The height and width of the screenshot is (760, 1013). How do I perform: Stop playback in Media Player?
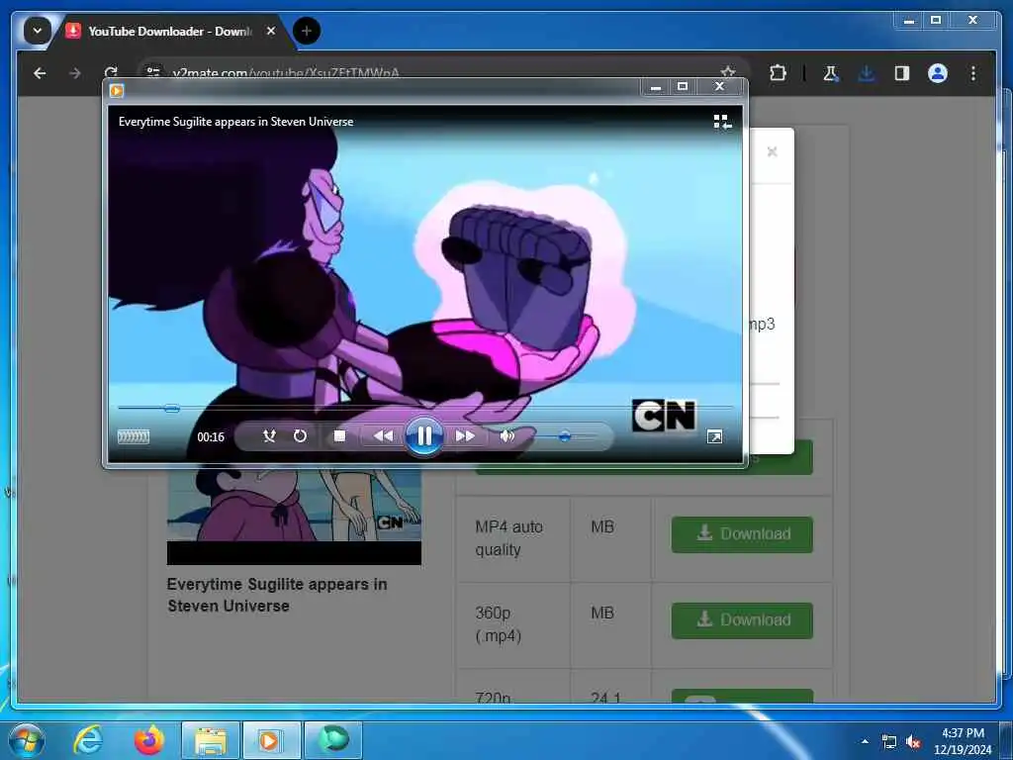click(339, 436)
